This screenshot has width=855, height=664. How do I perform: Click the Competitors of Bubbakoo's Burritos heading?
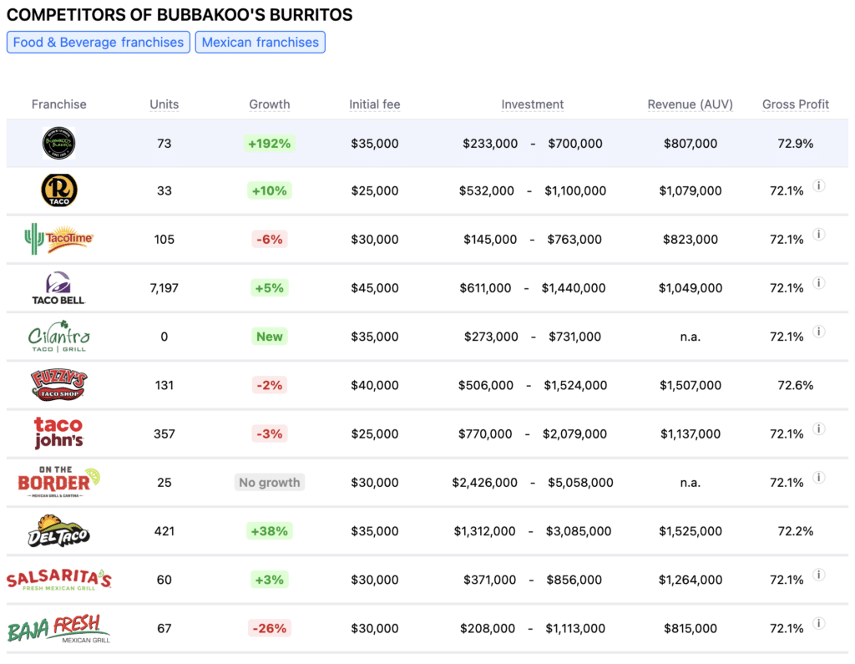(x=180, y=15)
